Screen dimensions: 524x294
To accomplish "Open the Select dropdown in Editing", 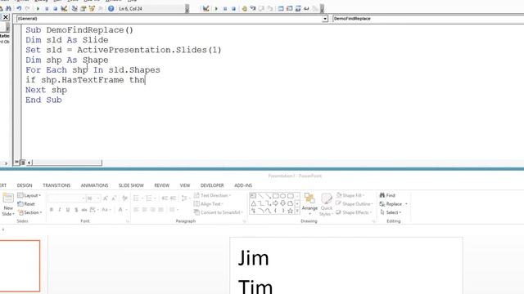I will click(391, 212).
